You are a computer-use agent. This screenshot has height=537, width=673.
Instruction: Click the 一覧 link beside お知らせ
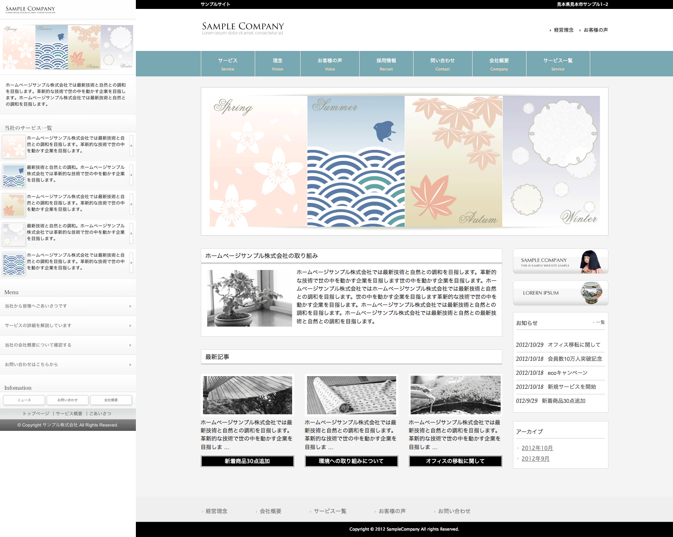pos(600,323)
